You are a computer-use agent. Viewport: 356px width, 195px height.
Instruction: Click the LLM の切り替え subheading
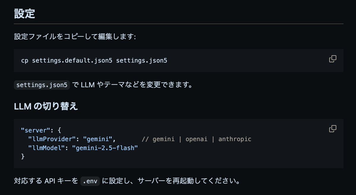point(46,106)
